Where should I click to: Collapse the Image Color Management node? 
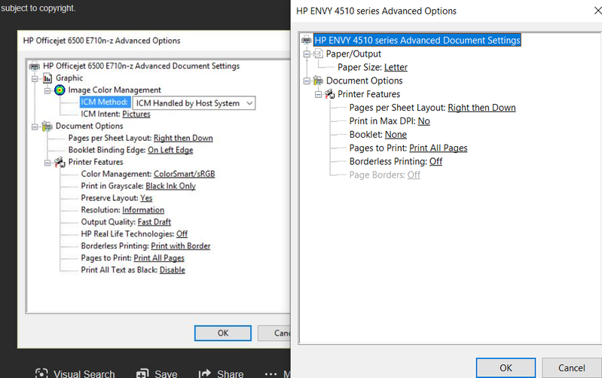coord(47,90)
